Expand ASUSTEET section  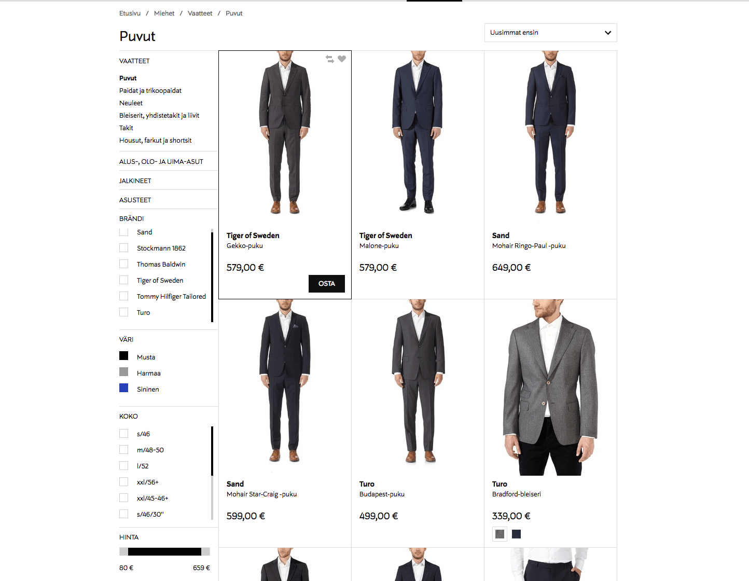pyautogui.click(x=135, y=200)
